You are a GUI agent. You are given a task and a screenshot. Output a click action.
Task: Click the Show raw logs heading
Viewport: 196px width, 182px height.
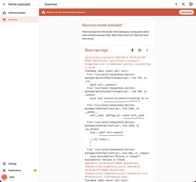(96, 50)
